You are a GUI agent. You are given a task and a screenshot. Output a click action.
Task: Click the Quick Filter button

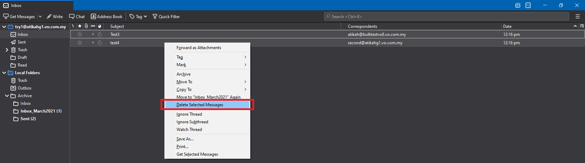166,16
